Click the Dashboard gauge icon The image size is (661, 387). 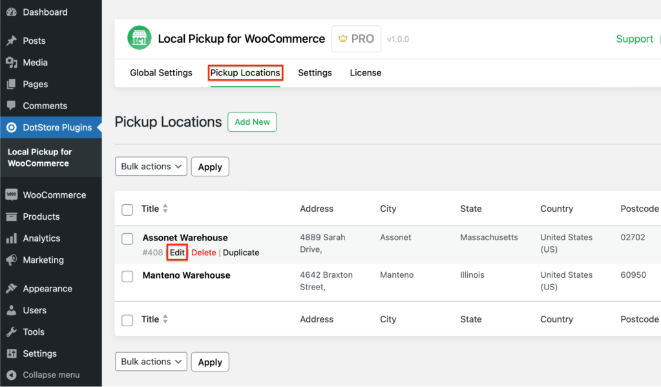[12, 12]
